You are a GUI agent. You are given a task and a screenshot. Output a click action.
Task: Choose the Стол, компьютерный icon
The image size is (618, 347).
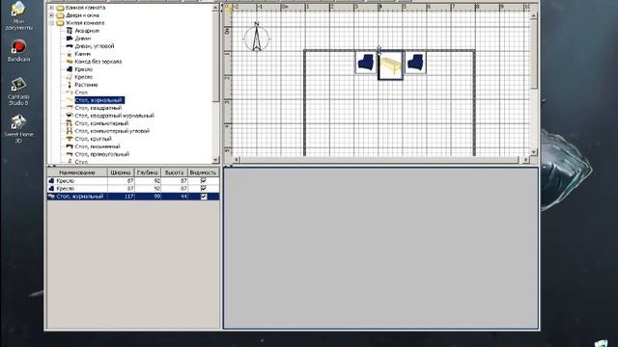point(70,123)
